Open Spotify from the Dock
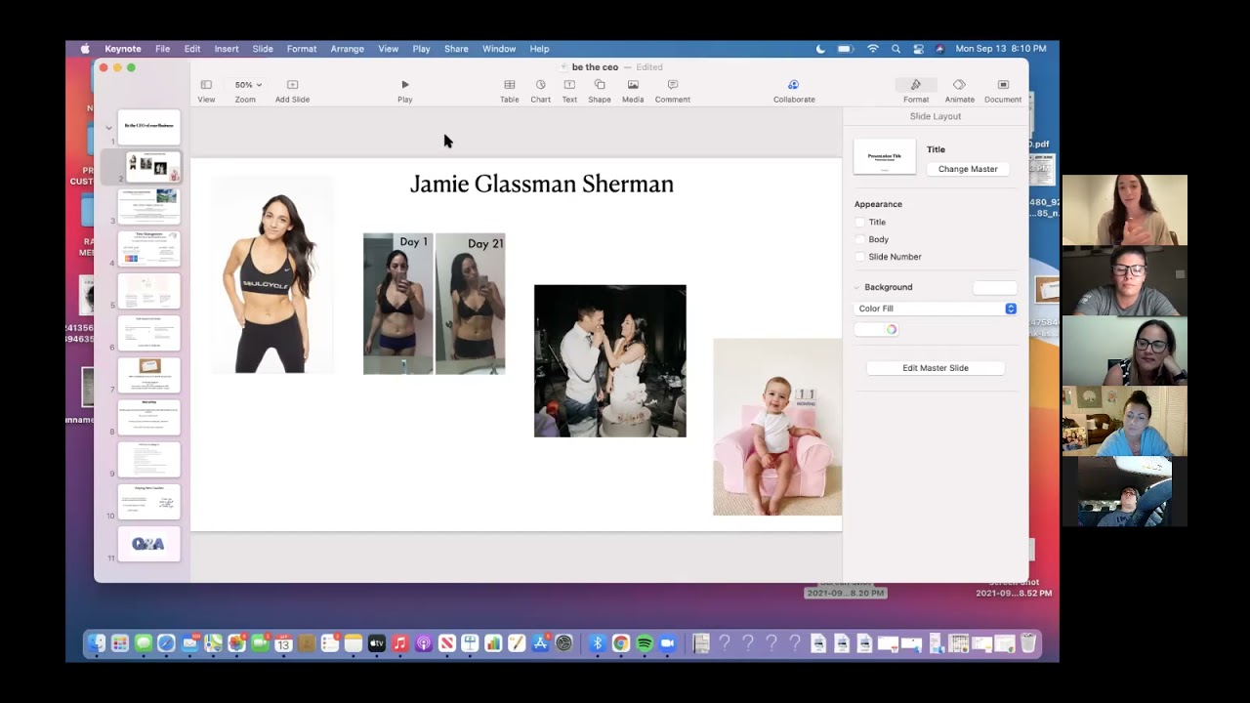 tap(645, 643)
